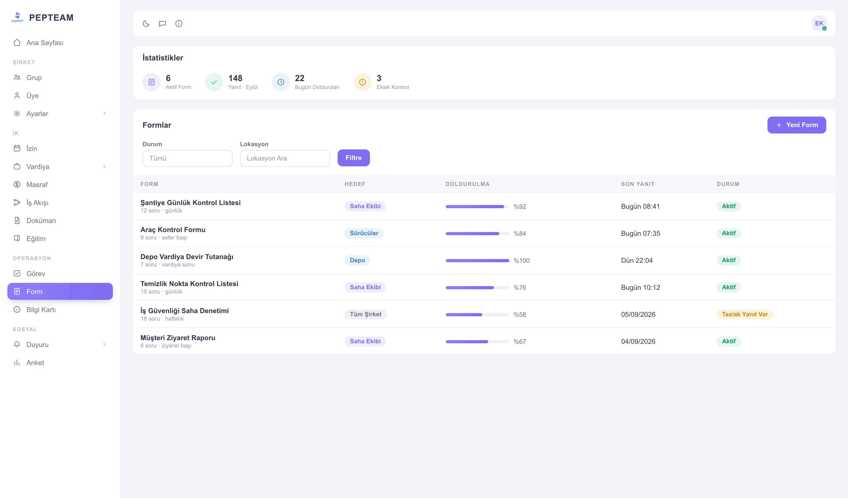Image resolution: width=848 pixels, height=498 pixels.
Task: Open Temizlik Nokta Kontrol Listesi form
Action: 189,284
